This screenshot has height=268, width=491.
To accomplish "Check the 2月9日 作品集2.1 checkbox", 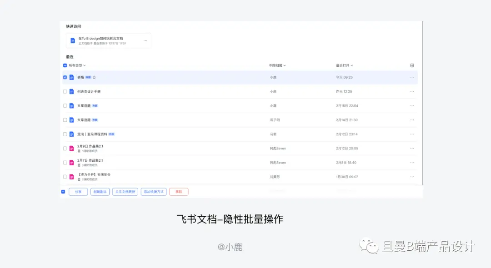I will [65, 149].
